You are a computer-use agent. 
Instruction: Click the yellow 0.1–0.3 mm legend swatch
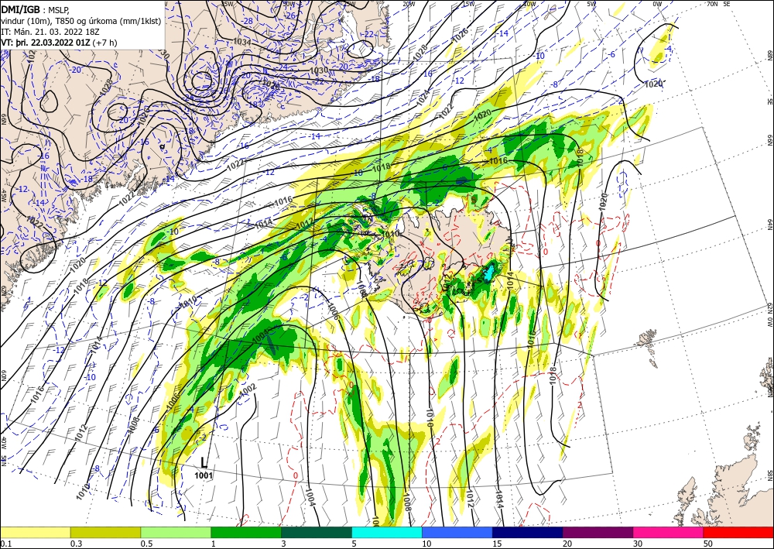pos(35,532)
